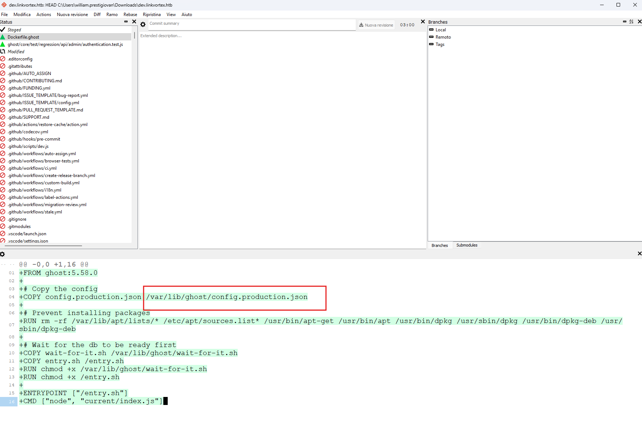
Task: Click the red status icon beside .gitattributes
Action: click(3, 66)
